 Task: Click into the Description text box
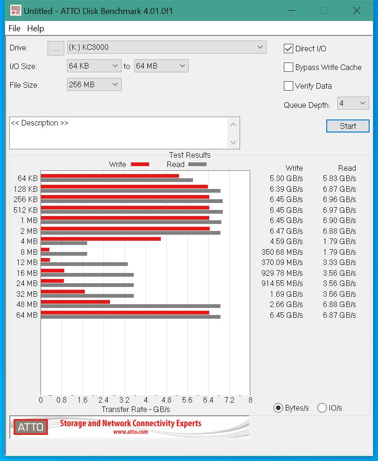(x=119, y=133)
